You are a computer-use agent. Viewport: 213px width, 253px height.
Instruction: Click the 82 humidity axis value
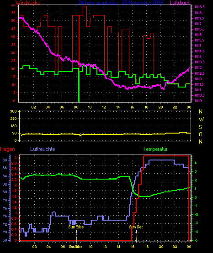click(x=5, y=184)
